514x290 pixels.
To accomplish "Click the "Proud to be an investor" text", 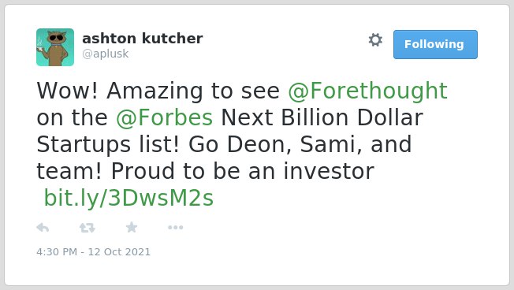I will tap(242, 171).
